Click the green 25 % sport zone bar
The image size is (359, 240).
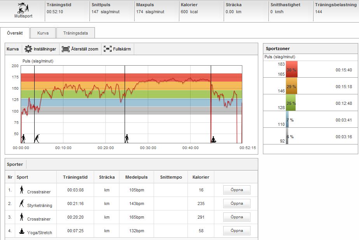tap(291, 103)
